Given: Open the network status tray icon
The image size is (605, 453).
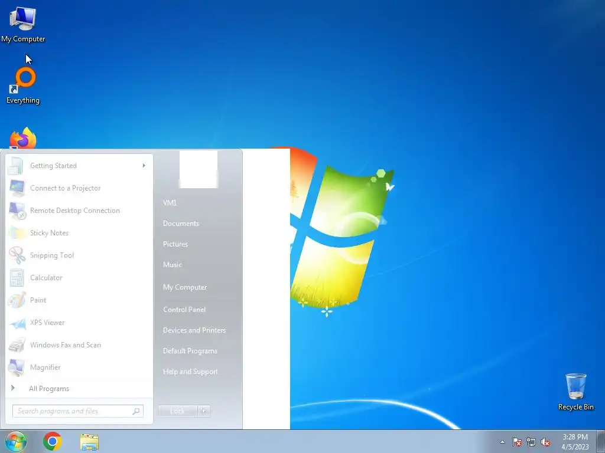Looking at the screenshot, I should [531, 442].
